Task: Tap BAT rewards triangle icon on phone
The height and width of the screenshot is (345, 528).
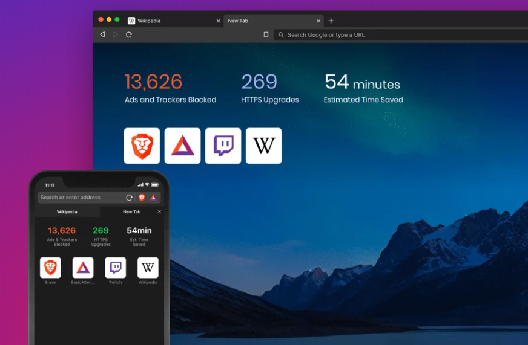Action: pyautogui.click(x=153, y=198)
